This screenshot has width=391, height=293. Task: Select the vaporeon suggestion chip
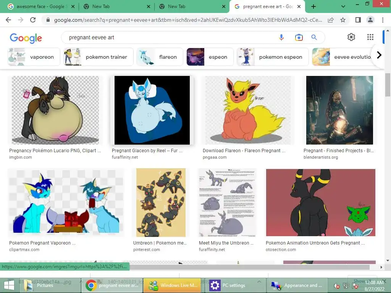[34, 57]
